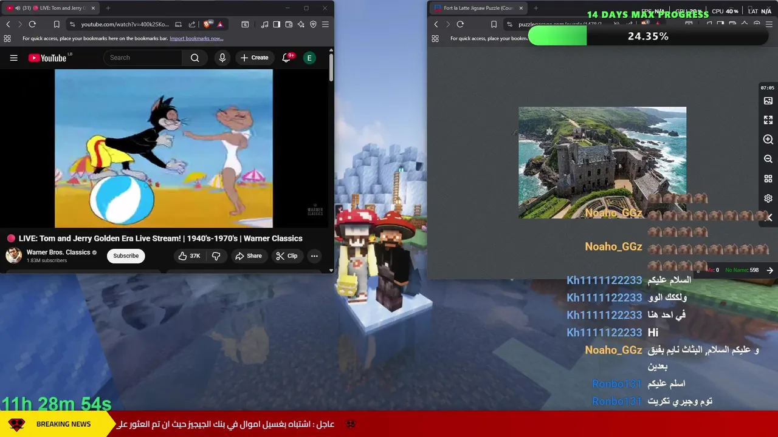This screenshot has height=437, width=778.
Task: Share the live stream video
Action: point(248,256)
